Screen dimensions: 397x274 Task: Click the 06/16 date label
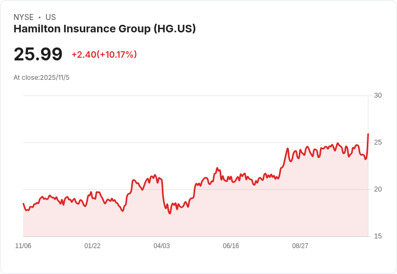[231, 246]
